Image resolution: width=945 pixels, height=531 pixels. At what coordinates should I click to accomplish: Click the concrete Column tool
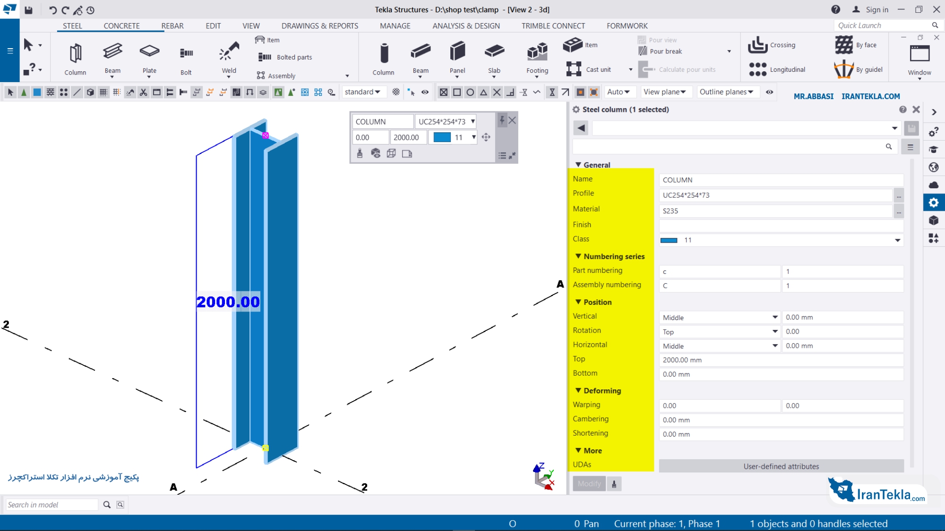(383, 59)
